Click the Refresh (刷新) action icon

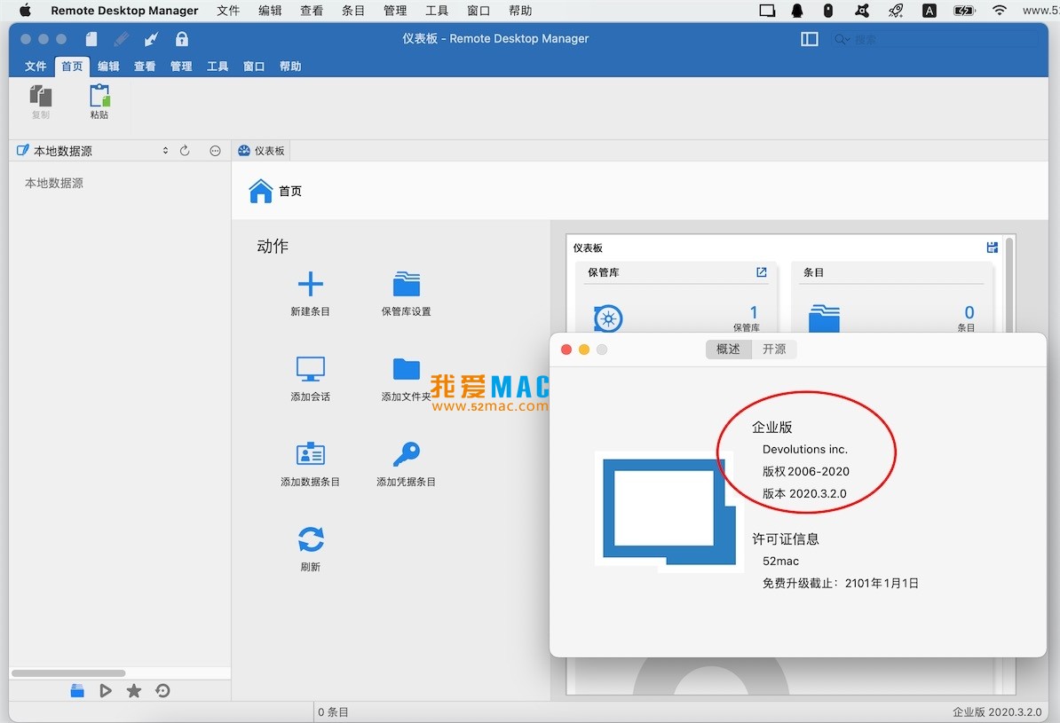310,539
